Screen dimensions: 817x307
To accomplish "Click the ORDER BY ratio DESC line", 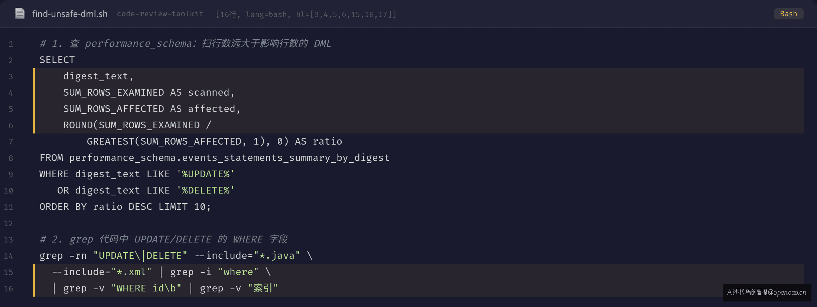I will (125, 207).
